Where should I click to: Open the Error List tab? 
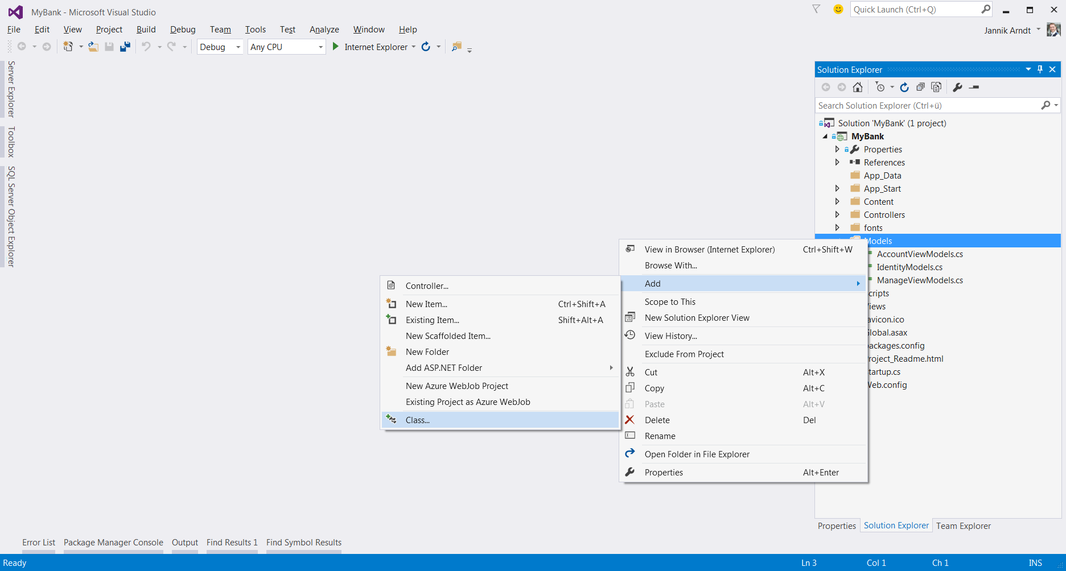[x=39, y=543]
